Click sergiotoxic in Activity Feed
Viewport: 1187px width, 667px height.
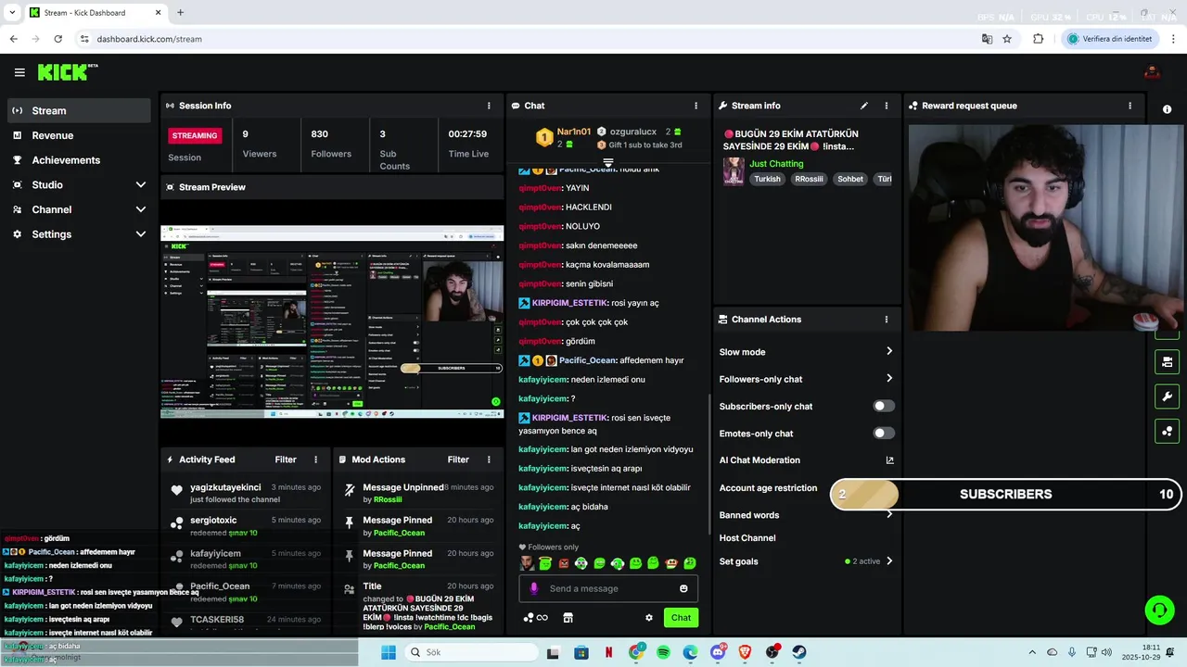(213, 521)
